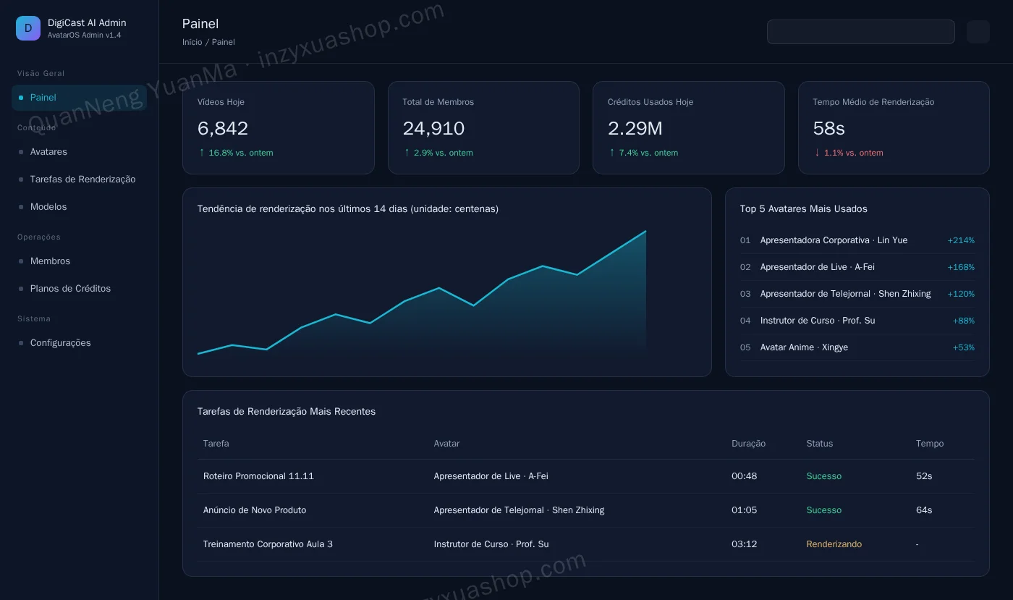This screenshot has width=1013, height=600.
Task: Select the ranked row Apresentador de Telejornal · Shen Zhixing
Action: coord(857,294)
